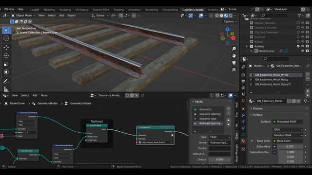This screenshot has height=175, width=312.
Task: Click the Subsurface Radius 1.000 field
Action: [x=291, y=152]
